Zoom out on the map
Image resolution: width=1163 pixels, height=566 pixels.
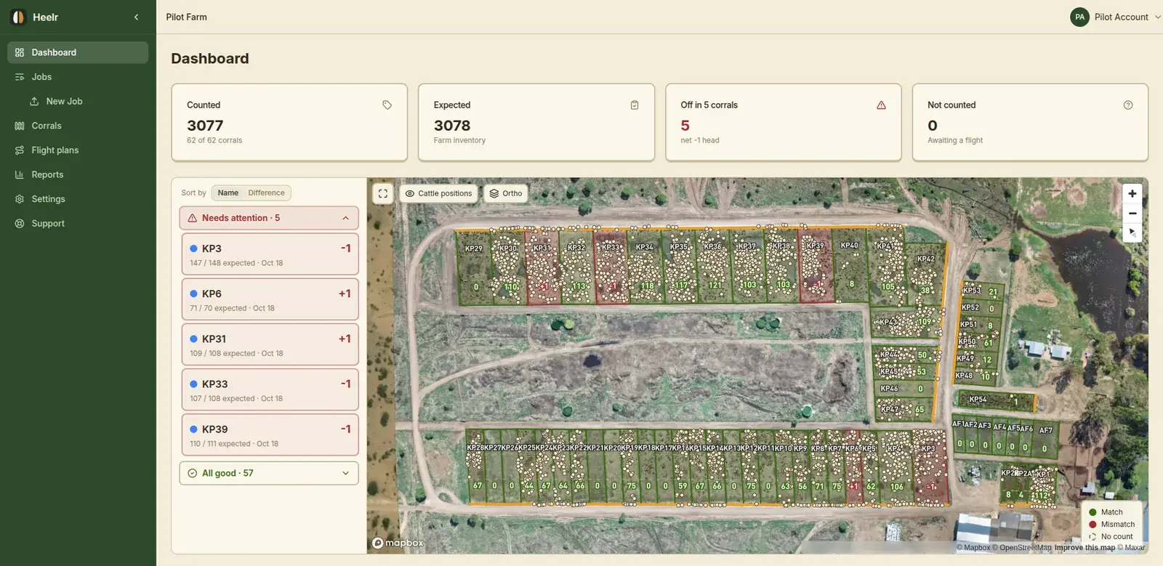pyautogui.click(x=1132, y=213)
